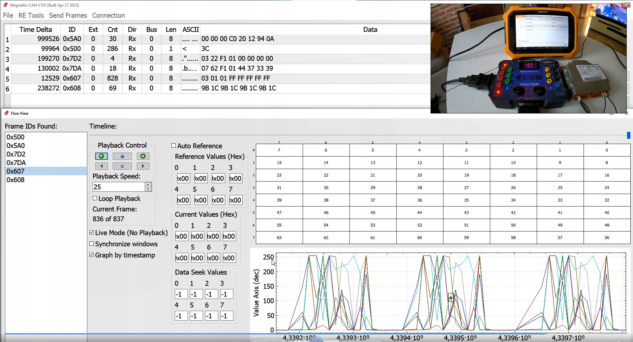Click the blue timeline slider handle
Viewport: 633px width, 342px height.
tap(628, 135)
